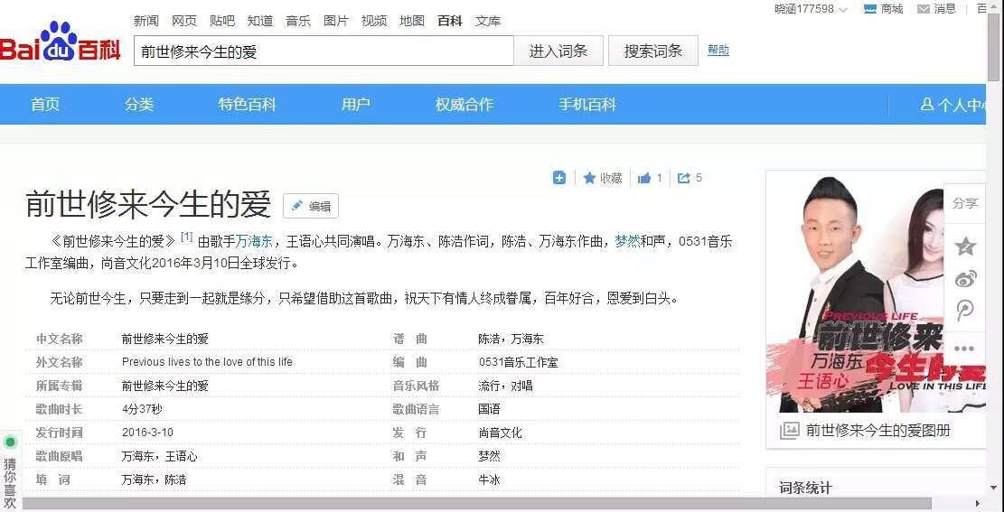Expand the 晓涵177598 user dropdown
1004x512 pixels.
(842, 10)
